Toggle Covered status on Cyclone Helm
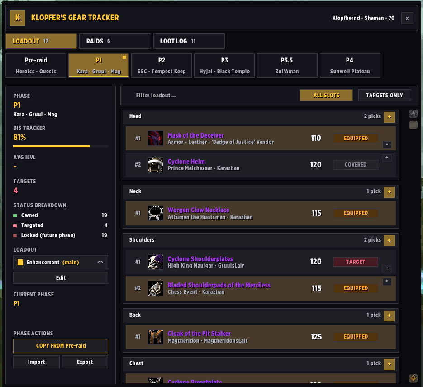 point(356,165)
